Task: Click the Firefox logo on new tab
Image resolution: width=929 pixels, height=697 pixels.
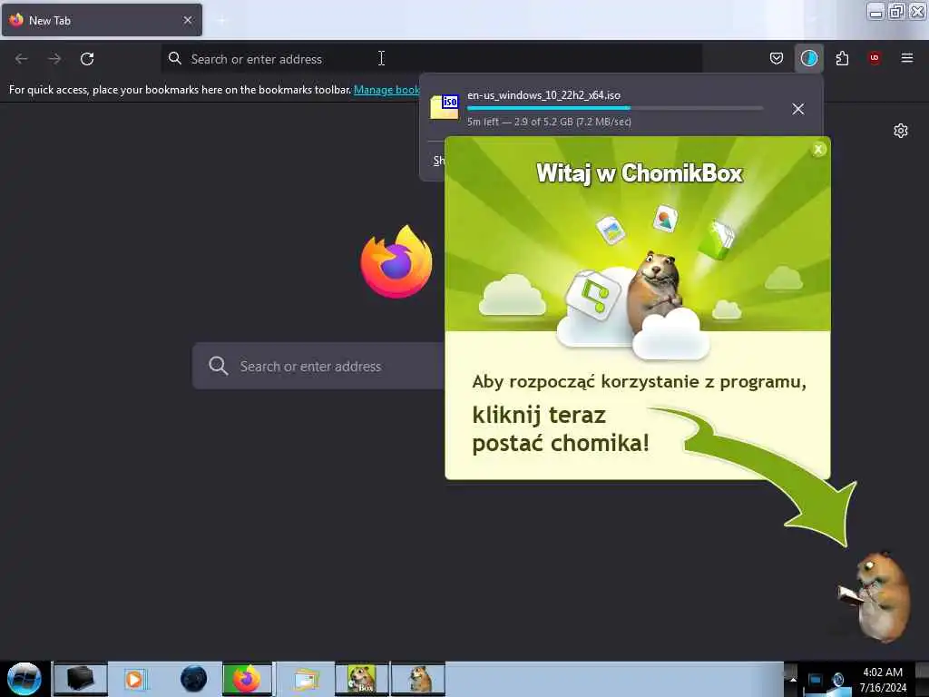Action: tap(396, 261)
